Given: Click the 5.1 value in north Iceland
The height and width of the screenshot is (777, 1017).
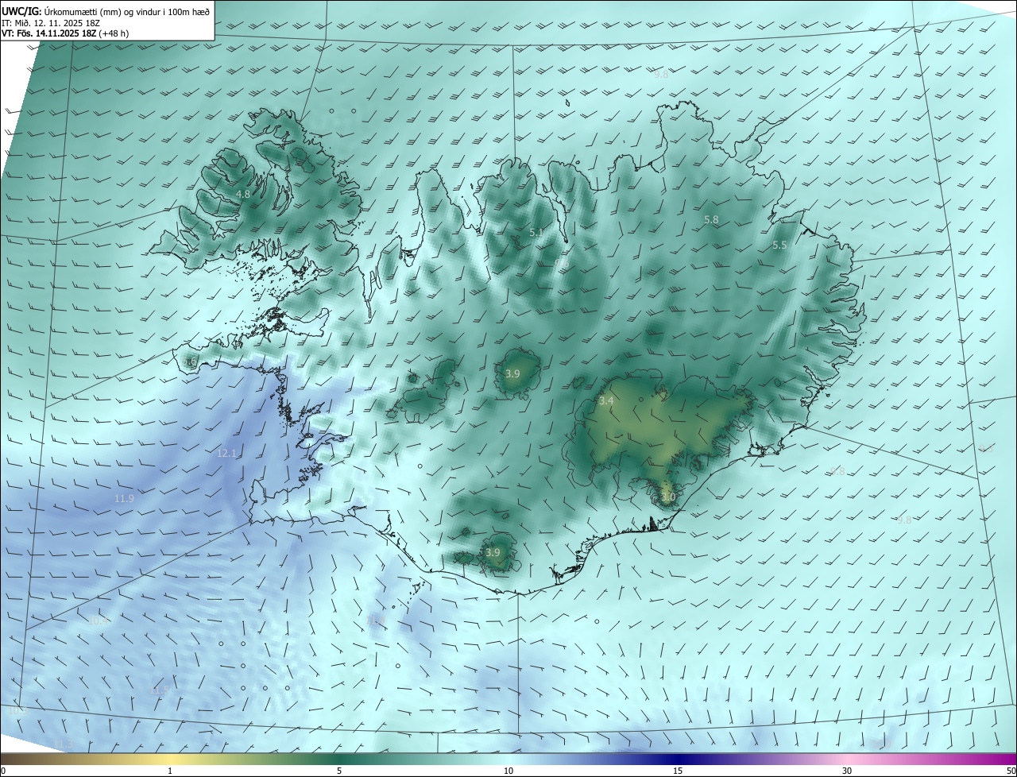Looking at the screenshot, I should [x=536, y=233].
